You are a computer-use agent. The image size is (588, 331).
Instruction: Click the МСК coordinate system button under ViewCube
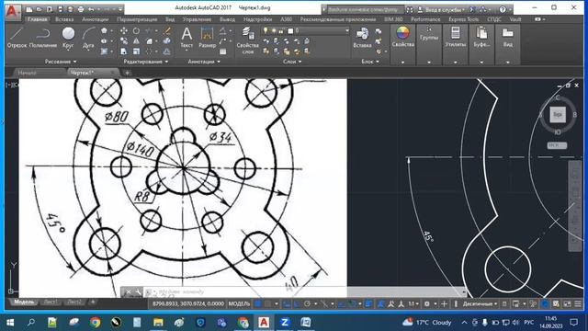point(557,145)
